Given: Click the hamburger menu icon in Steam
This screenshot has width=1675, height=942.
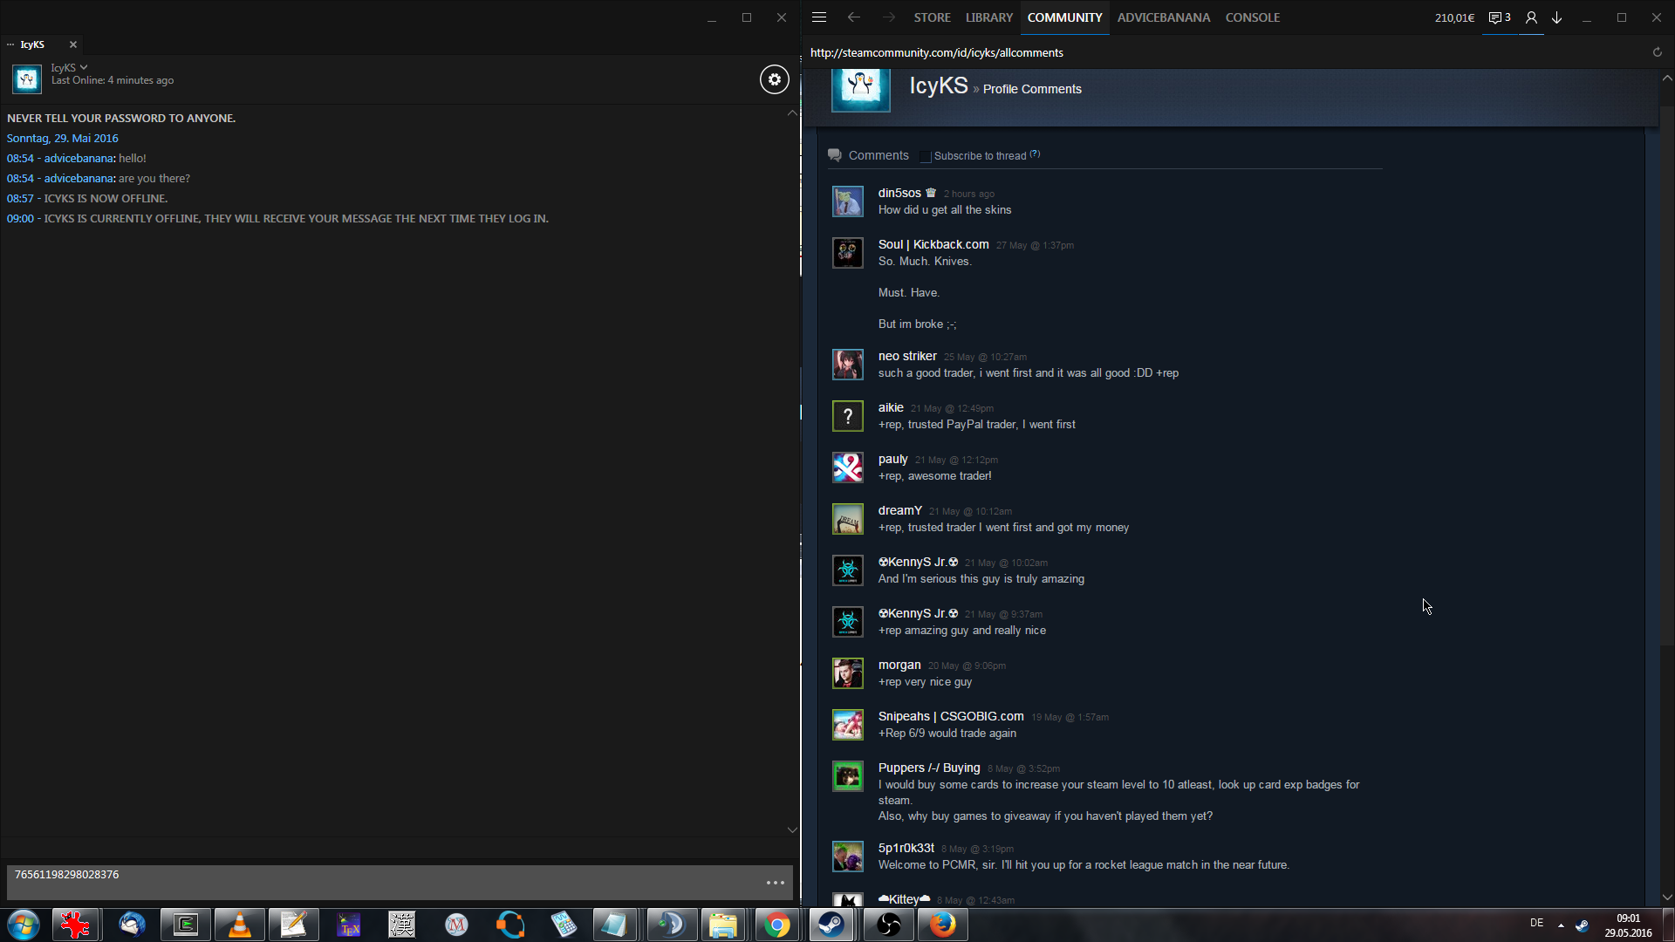Looking at the screenshot, I should coord(818,17).
